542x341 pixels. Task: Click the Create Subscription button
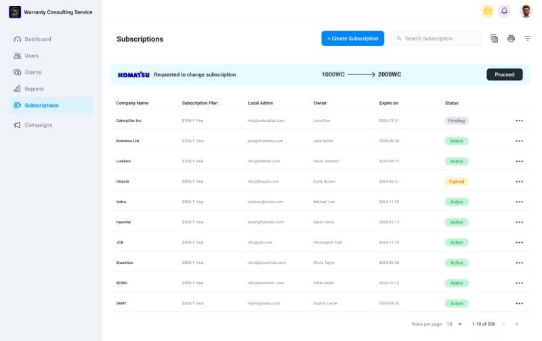point(352,39)
